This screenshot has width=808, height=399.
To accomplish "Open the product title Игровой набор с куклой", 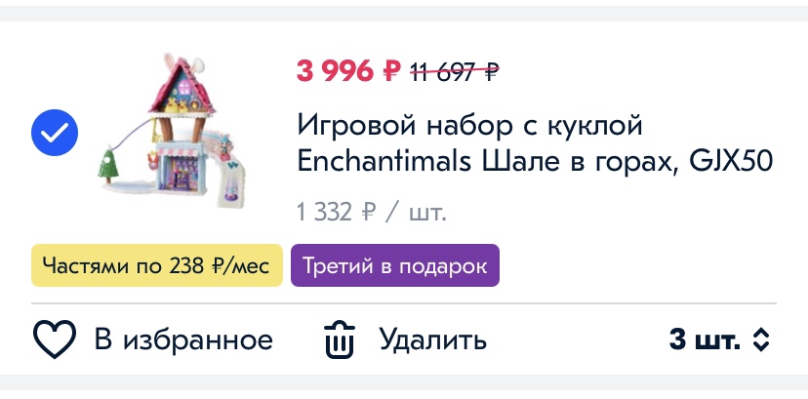I will 469,125.
